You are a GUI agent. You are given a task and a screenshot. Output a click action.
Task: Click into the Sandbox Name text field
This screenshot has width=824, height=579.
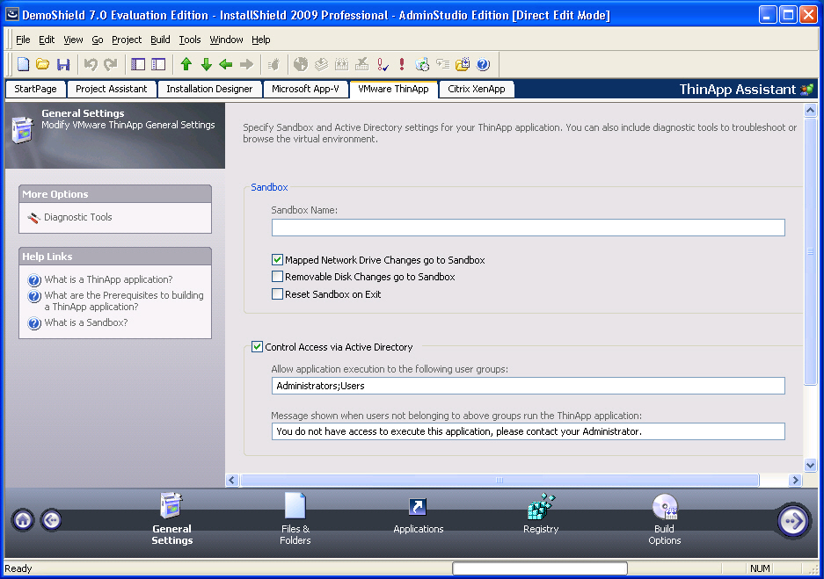point(528,228)
